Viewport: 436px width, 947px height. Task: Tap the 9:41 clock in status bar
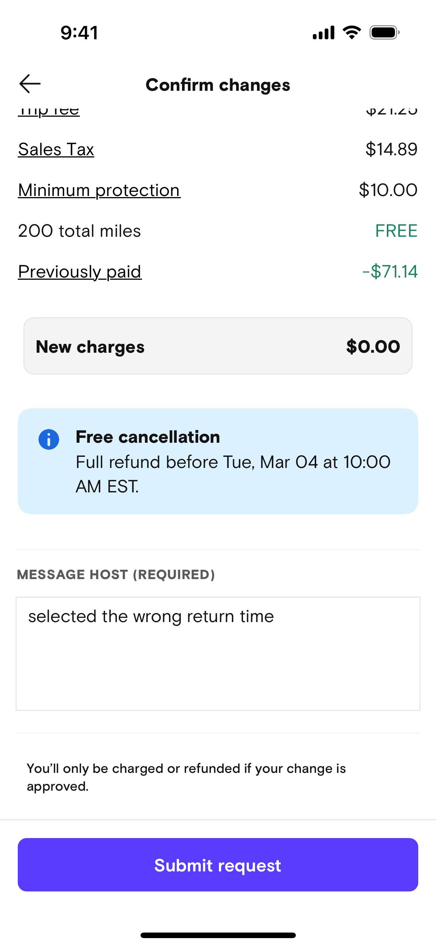pyautogui.click(x=80, y=33)
